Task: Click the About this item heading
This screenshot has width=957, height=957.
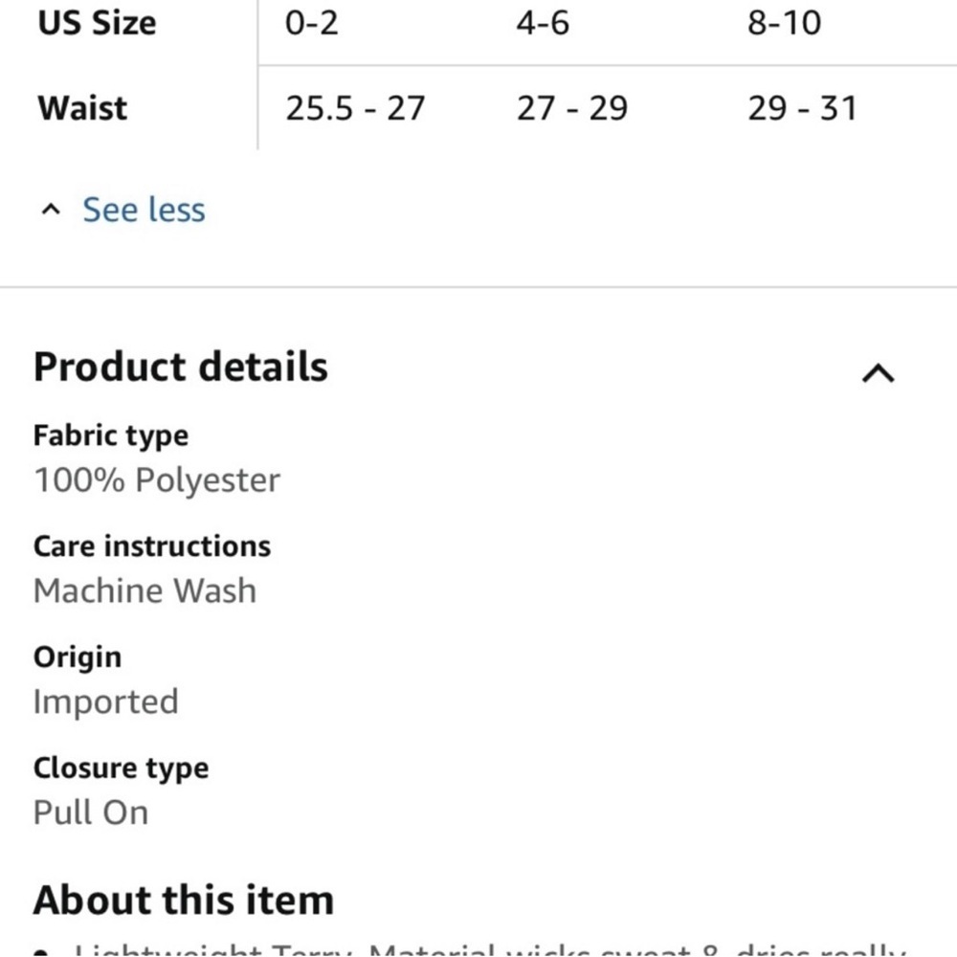Action: [184, 901]
